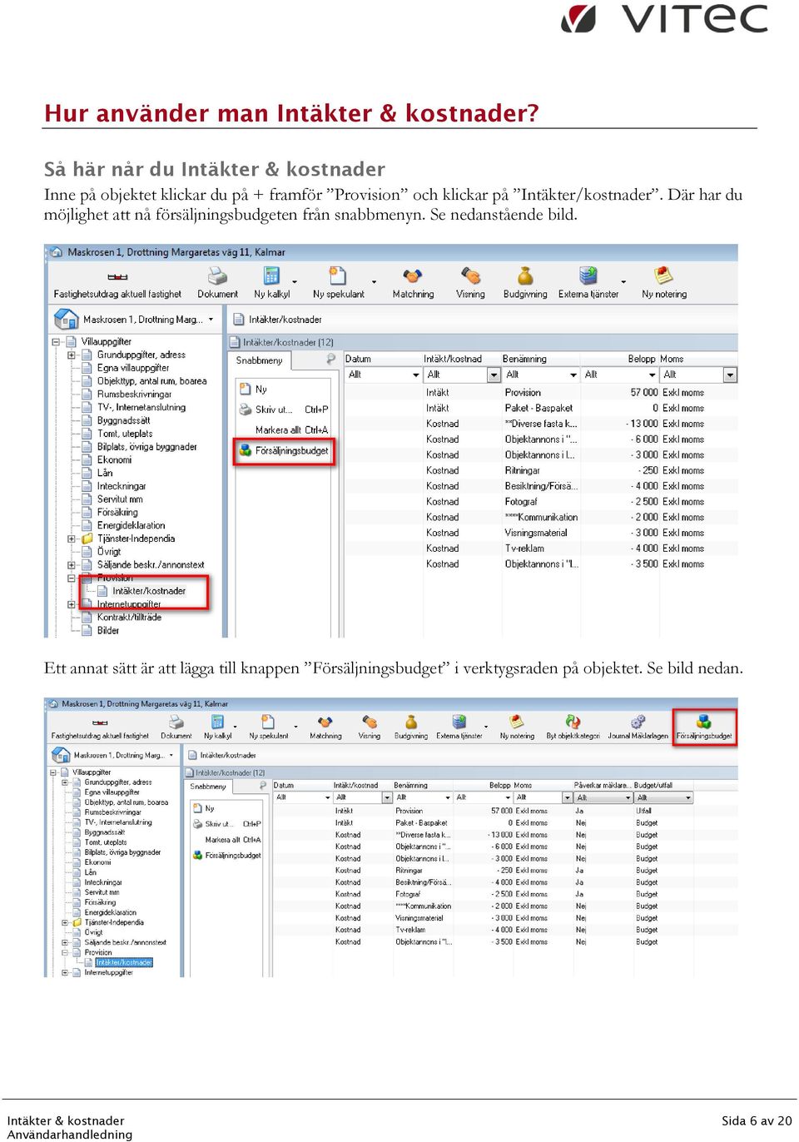Open Moms filter dropdown in upper screenshot

click(x=731, y=375)
